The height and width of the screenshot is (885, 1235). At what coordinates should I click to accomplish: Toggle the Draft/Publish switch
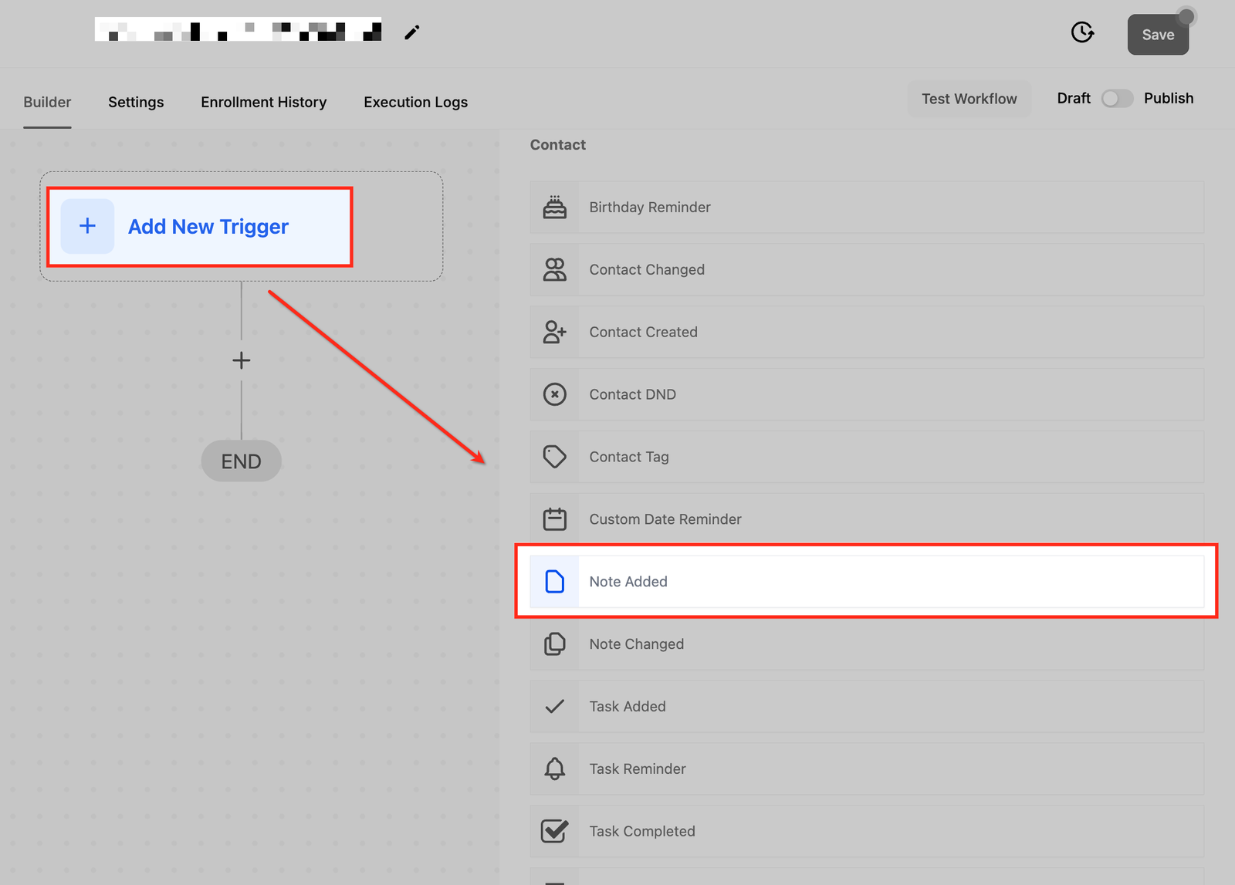click(x=1116, y=99)
